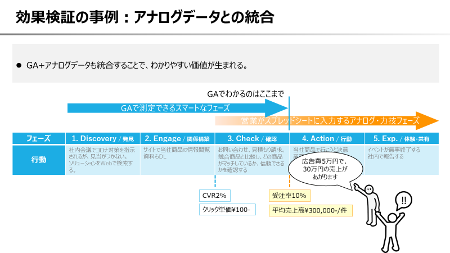450x253 pixels.
Task: Select the "!!" exclamation bubble
Action: pyautogui.click(x=404, y=199)
